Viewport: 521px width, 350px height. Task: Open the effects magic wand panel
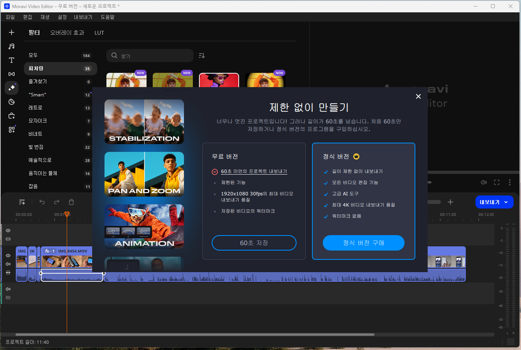(x=12, y=88)
